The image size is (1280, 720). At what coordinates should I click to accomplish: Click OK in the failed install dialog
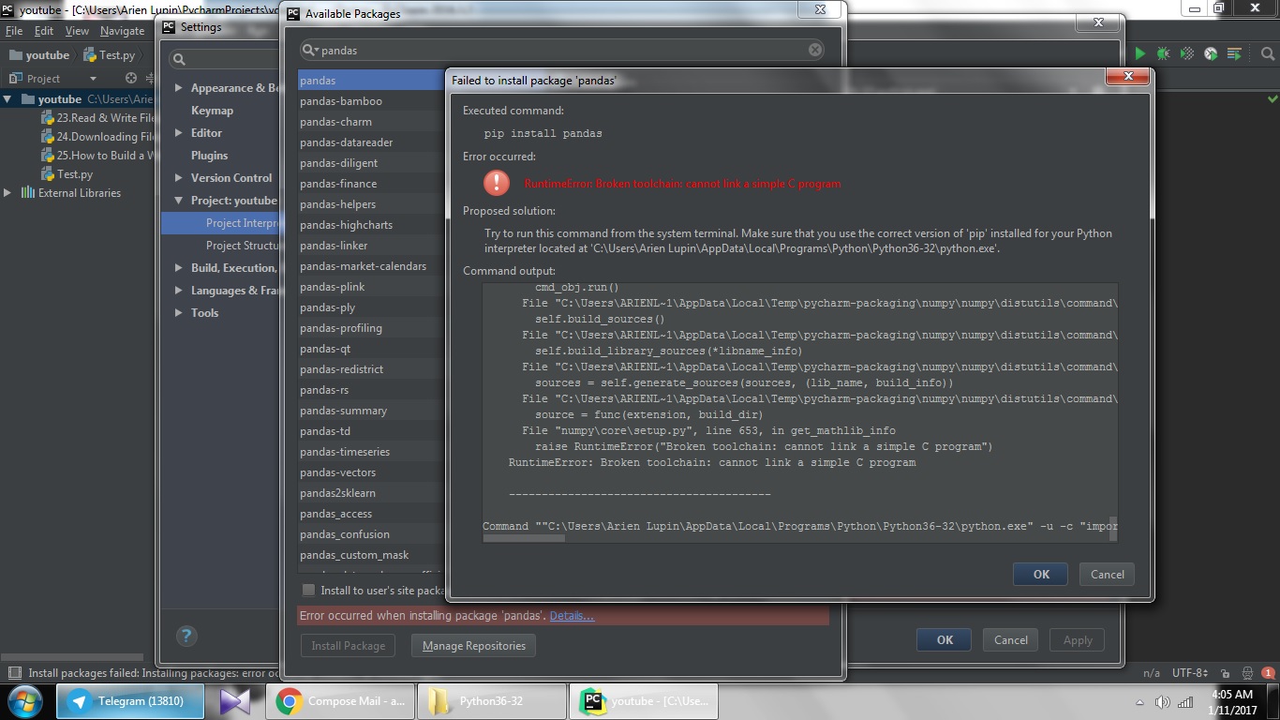pyautogui.click(x=1041, y=575)
